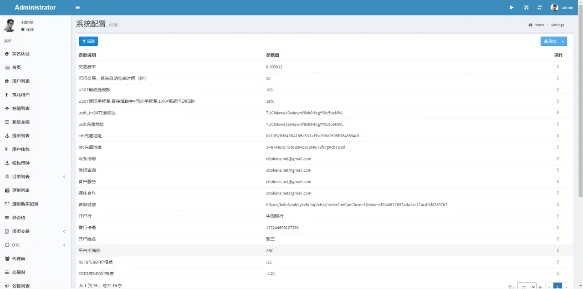The width and height of the screenshot is (583, 289).
Task: Open actions menu for 平台币简称 row
Action: pos(557,250)
